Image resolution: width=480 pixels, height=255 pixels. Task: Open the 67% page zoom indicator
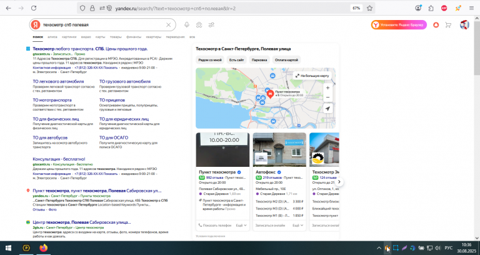pyautogui.click(x=356, y=8)
